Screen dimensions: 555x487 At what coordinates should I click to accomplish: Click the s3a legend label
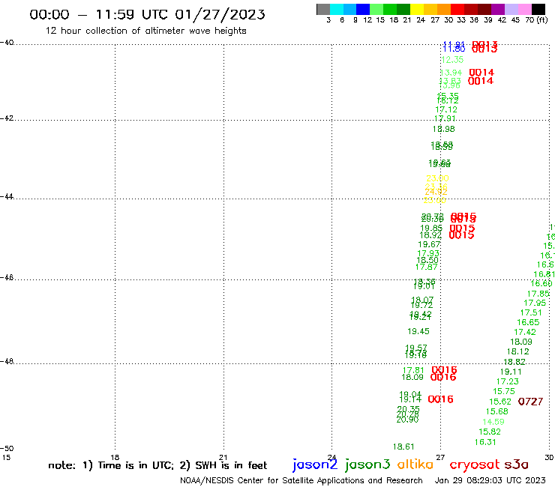pyautogui.click(x=516, y=465)
